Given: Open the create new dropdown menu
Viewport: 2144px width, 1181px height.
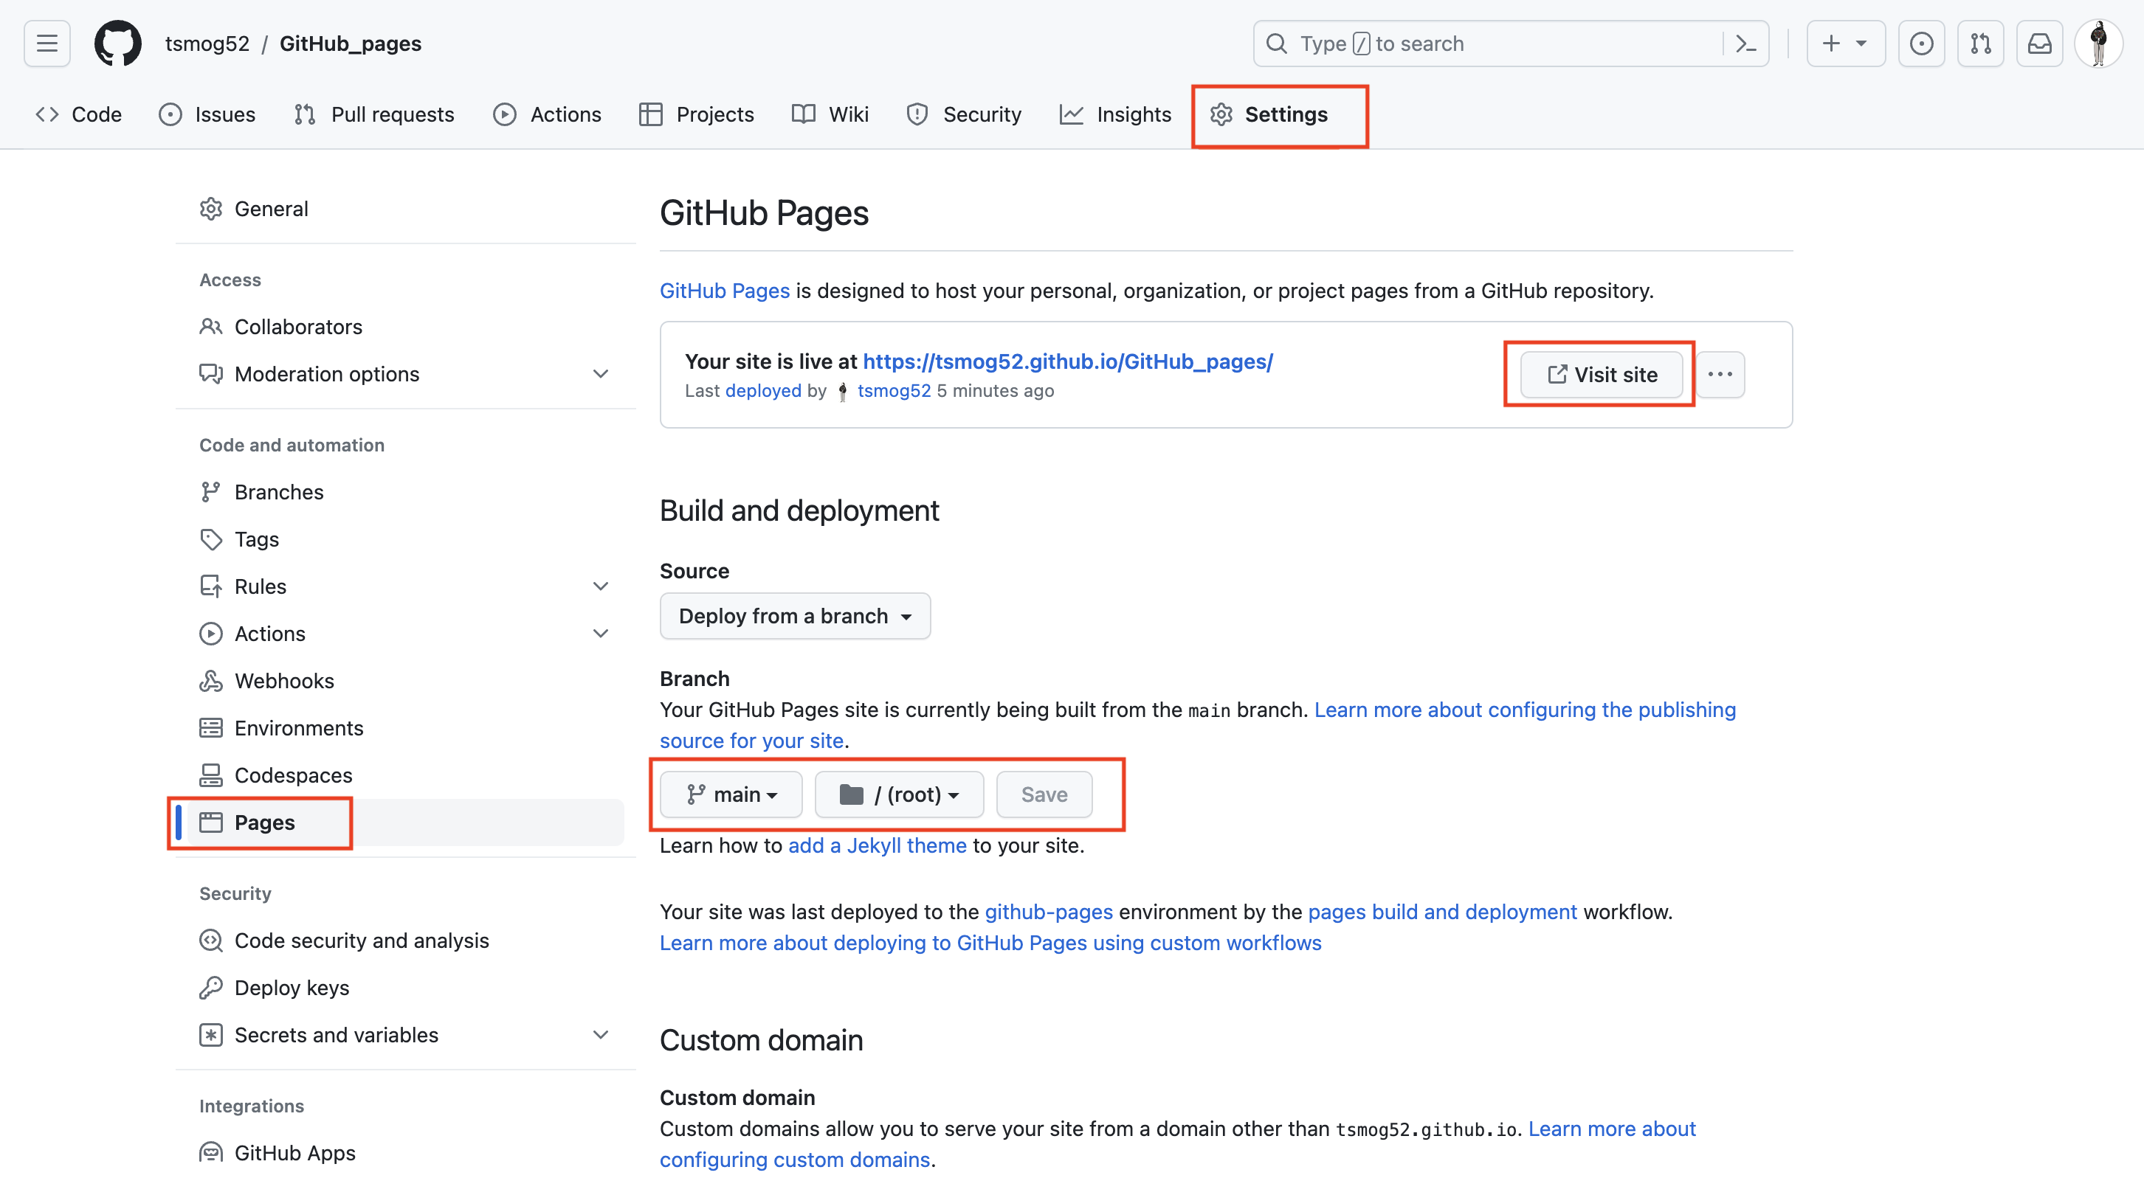Looking at the screenshot, I should click(1844, 44).
